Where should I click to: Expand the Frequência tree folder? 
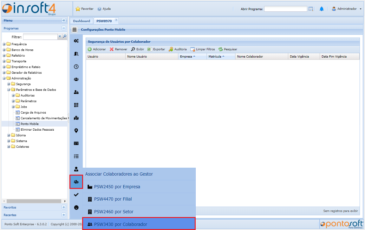point(4,44)
